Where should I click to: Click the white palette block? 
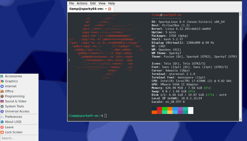(x=191, y=112)
